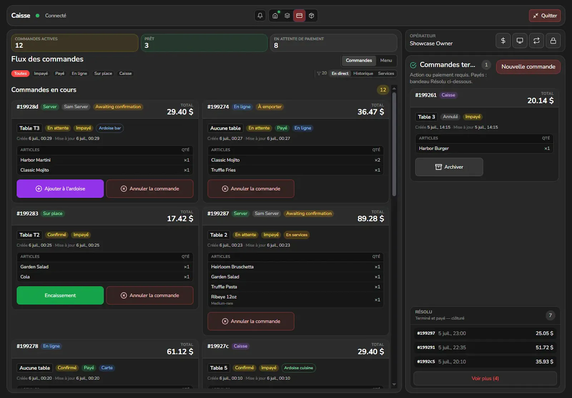
Task: Click the Showcase Owner operator name
Action: 431,43
